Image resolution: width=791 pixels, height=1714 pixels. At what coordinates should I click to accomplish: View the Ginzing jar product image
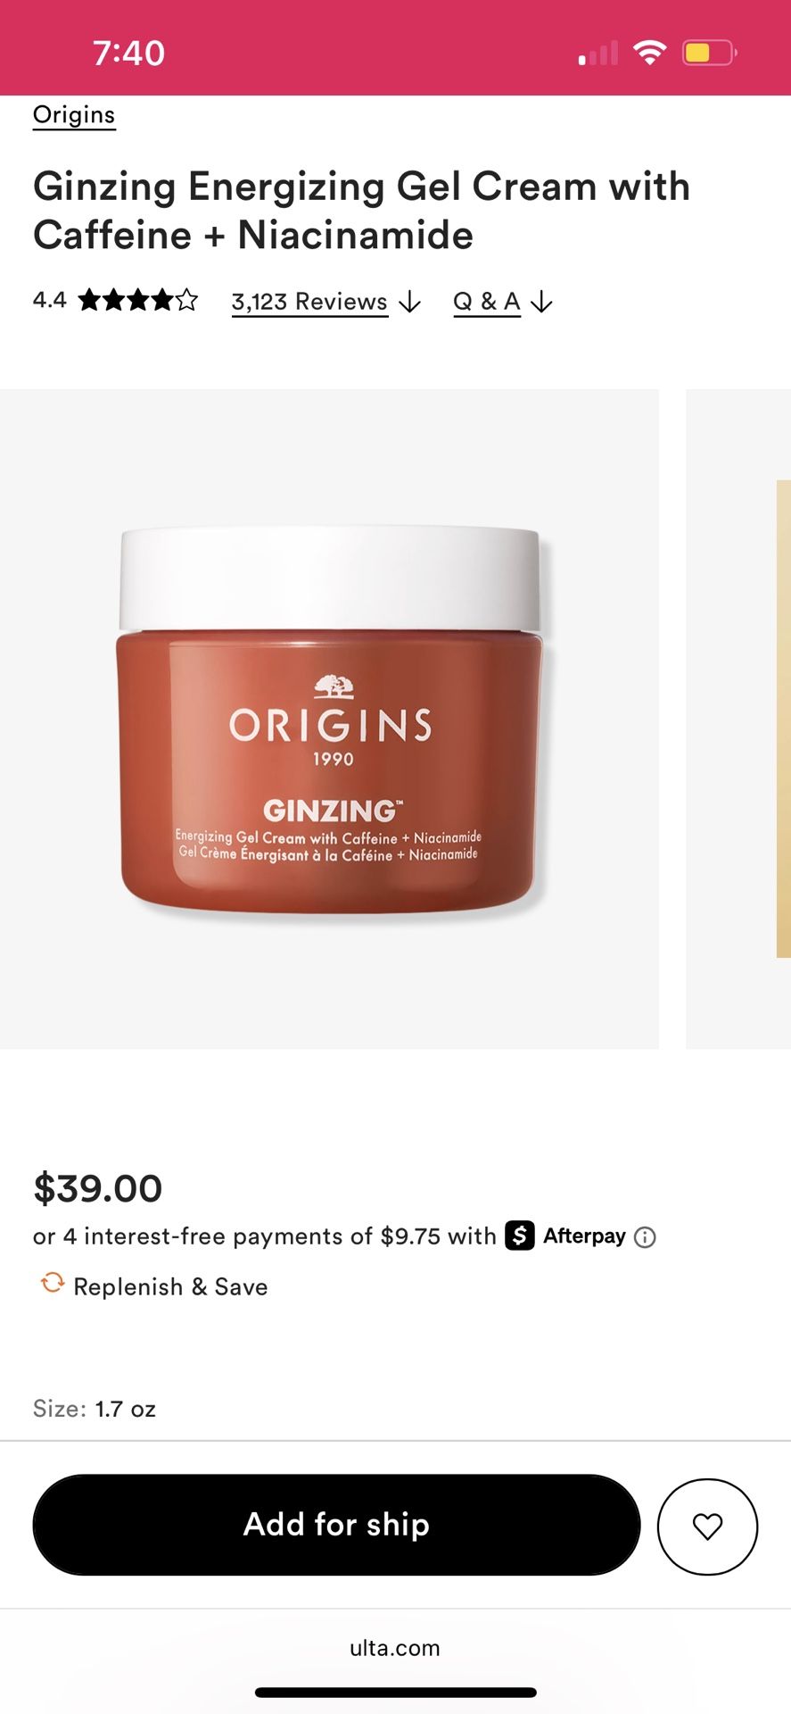tap(329, 719)
